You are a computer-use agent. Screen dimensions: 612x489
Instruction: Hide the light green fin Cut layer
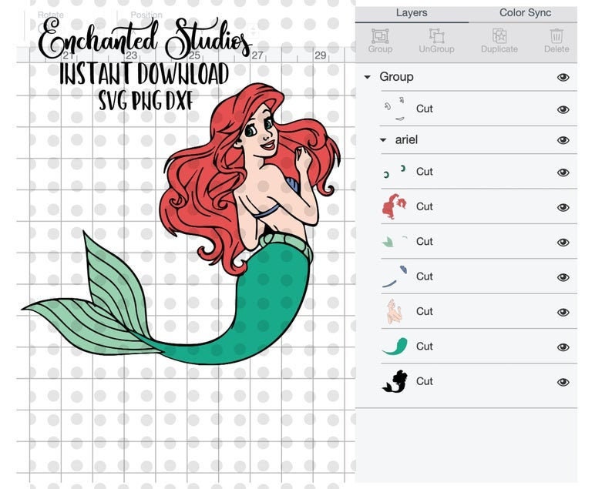563,242
